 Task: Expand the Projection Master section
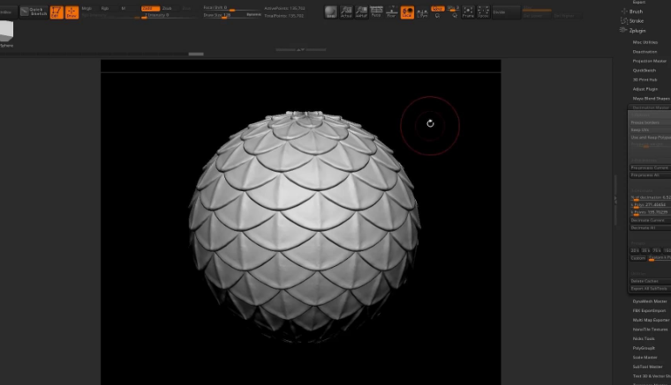(649, 61)
